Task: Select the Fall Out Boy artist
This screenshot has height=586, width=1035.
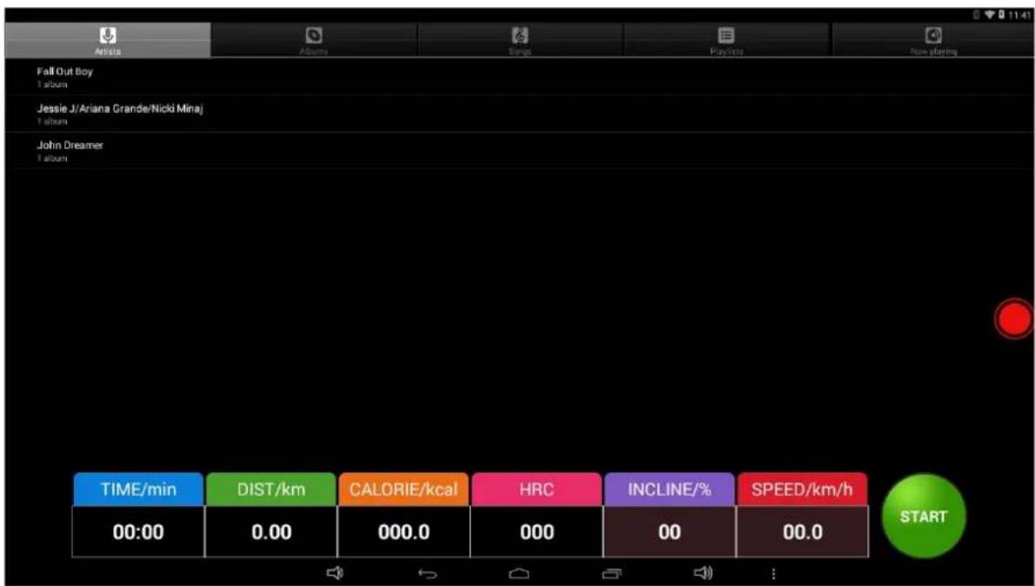Action: [x=520, y=77]
